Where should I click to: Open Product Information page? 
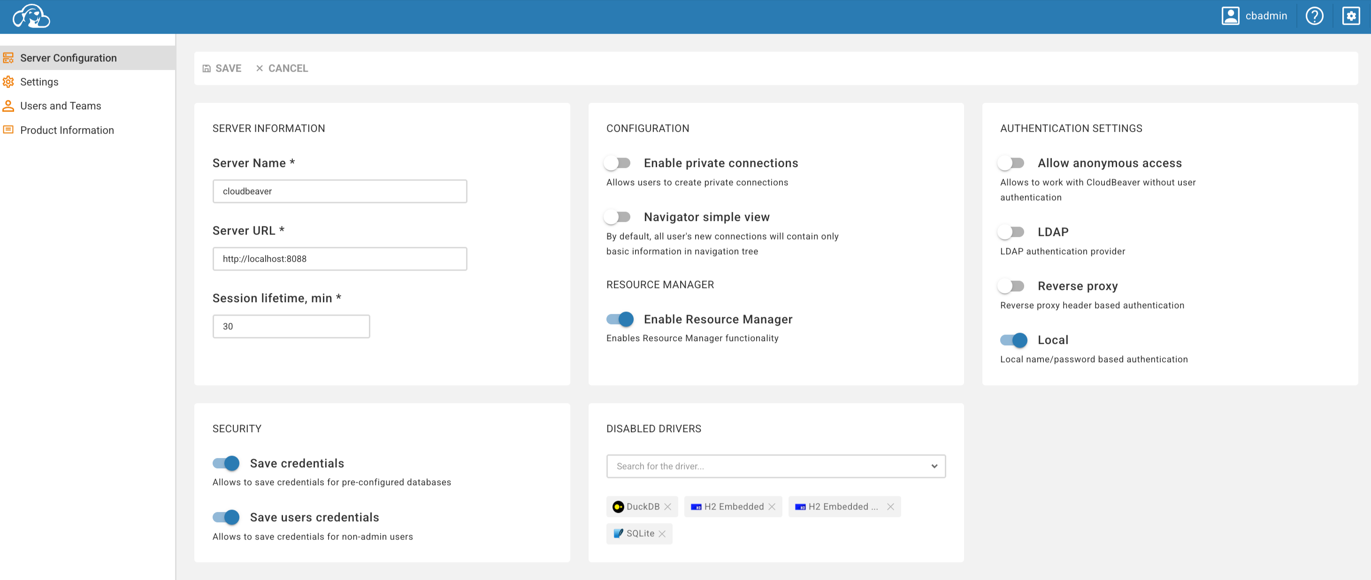click(88, 130)
